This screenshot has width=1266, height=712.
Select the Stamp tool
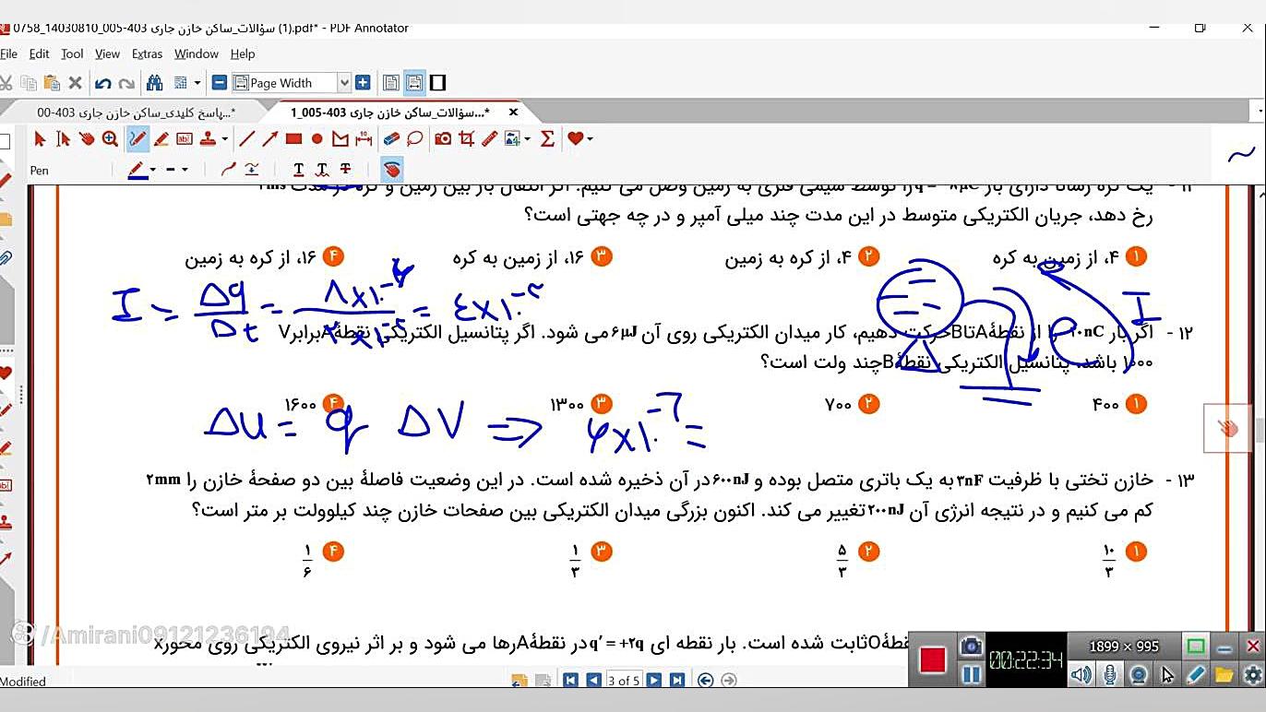point(207,139)
